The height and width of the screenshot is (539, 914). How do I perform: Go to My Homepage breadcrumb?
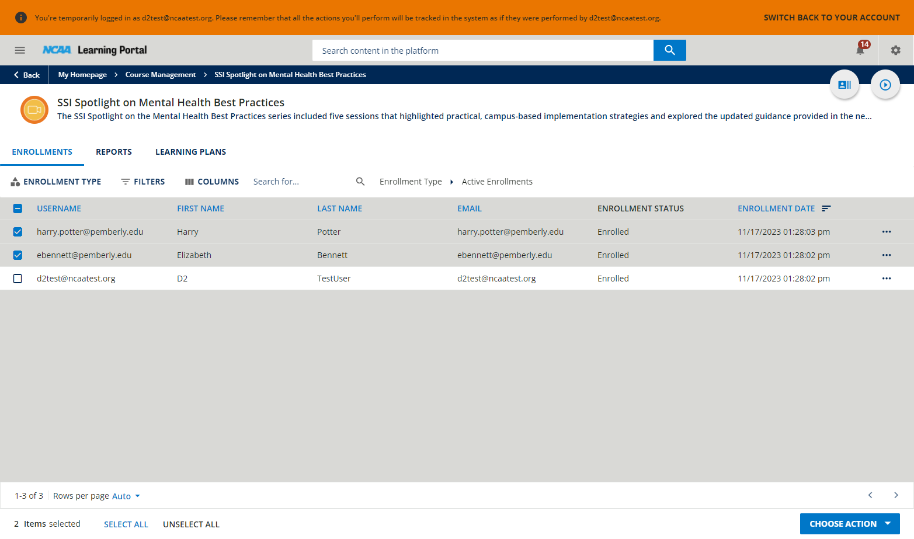[x=82, y=75]
